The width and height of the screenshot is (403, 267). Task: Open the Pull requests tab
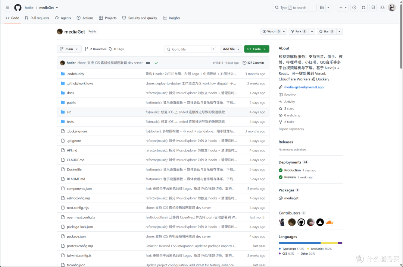tap(37, 18)
